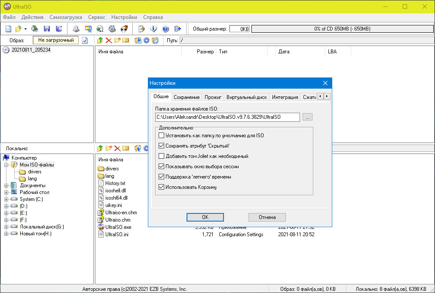The image size is (435, 293).
Task: Click the image pane Up folder icon
Action: [100, 40]
